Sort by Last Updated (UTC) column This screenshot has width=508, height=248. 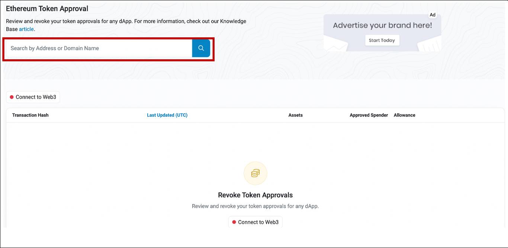pos(167,115)
